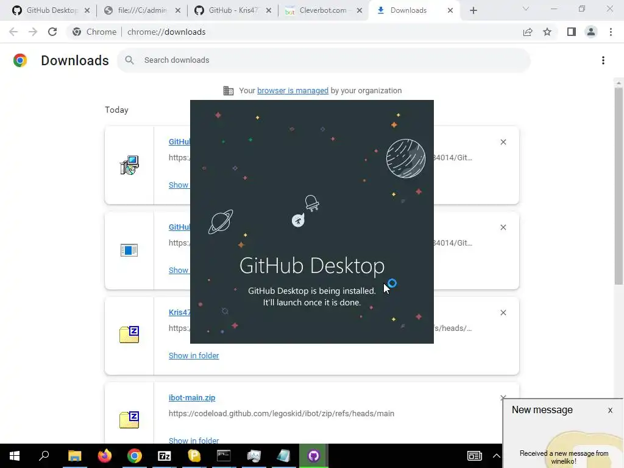Toggle the browser side panel

[x=572, y=32]
